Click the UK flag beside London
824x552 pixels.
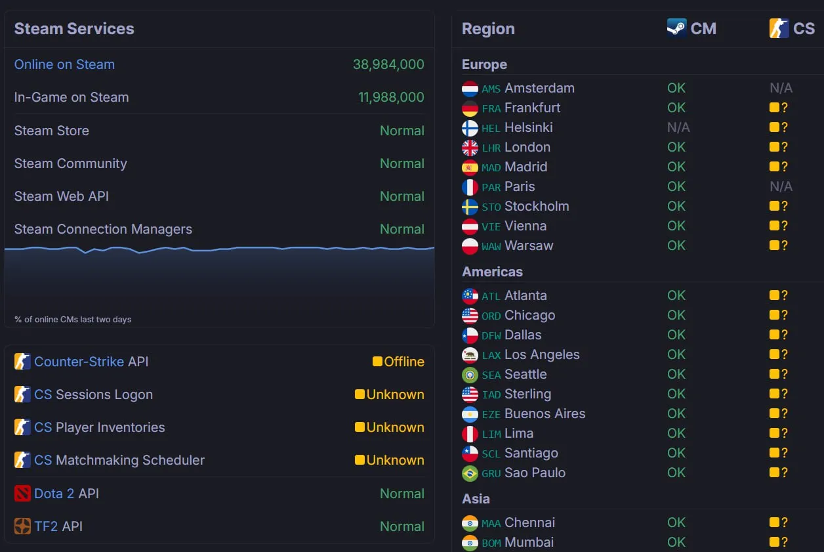(x=470, y=148)
